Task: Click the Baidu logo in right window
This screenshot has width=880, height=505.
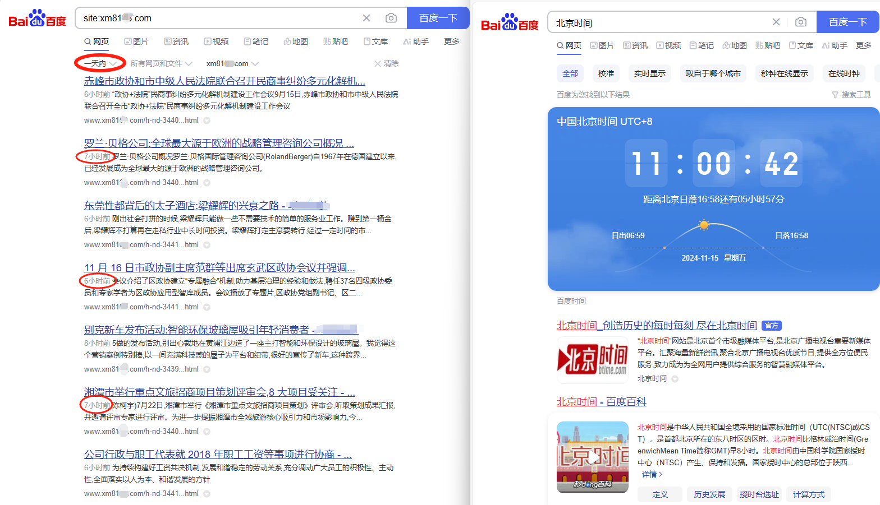Action: pyautogui.click(x=510, y=22)
